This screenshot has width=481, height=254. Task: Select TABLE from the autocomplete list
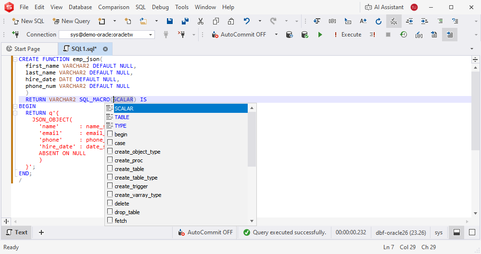click(122, 117)
